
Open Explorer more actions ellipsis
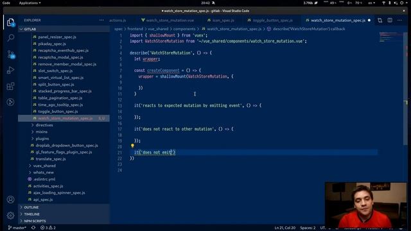101,20
